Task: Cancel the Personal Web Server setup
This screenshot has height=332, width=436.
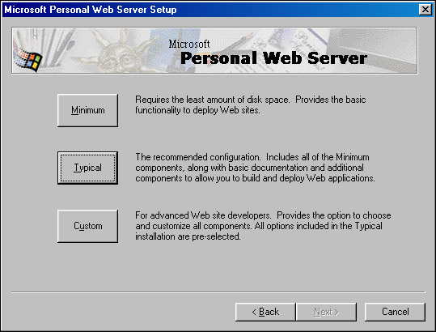Action: (395, 312)
